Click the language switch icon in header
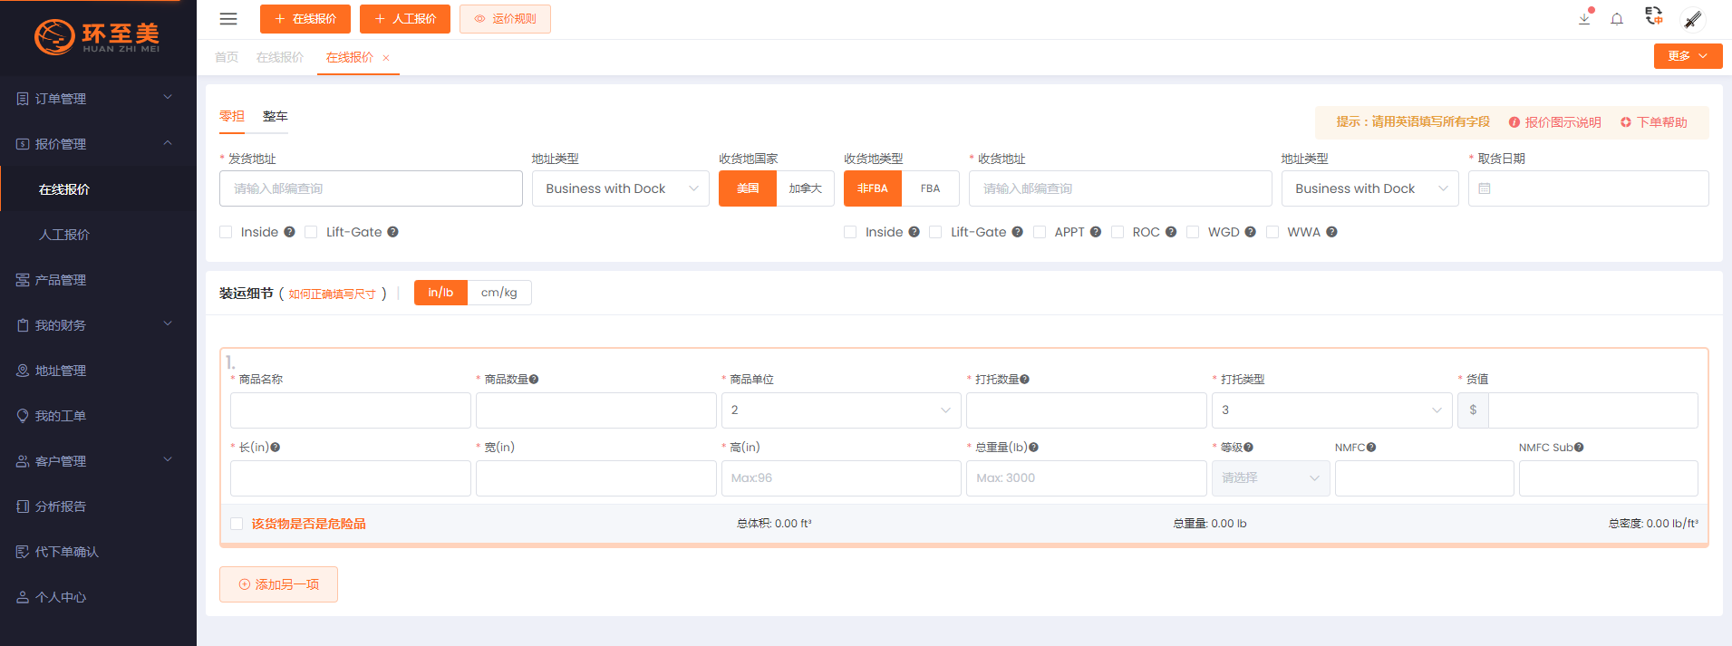 (x=1654, y=16)
